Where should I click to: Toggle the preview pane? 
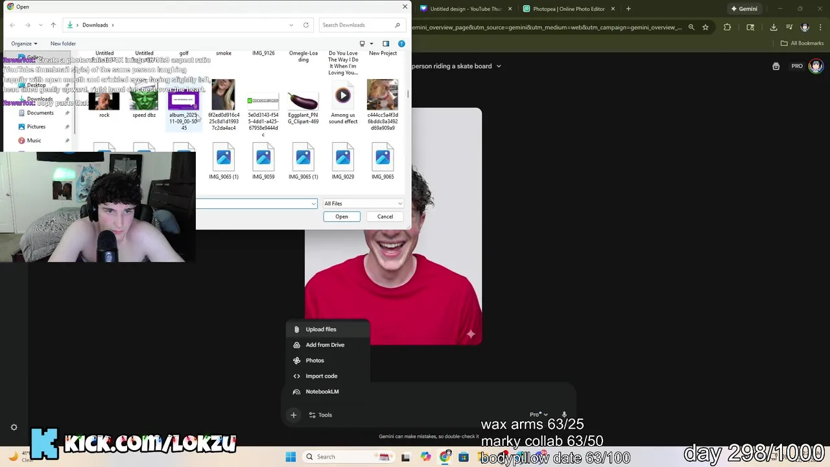pos(386,43)
